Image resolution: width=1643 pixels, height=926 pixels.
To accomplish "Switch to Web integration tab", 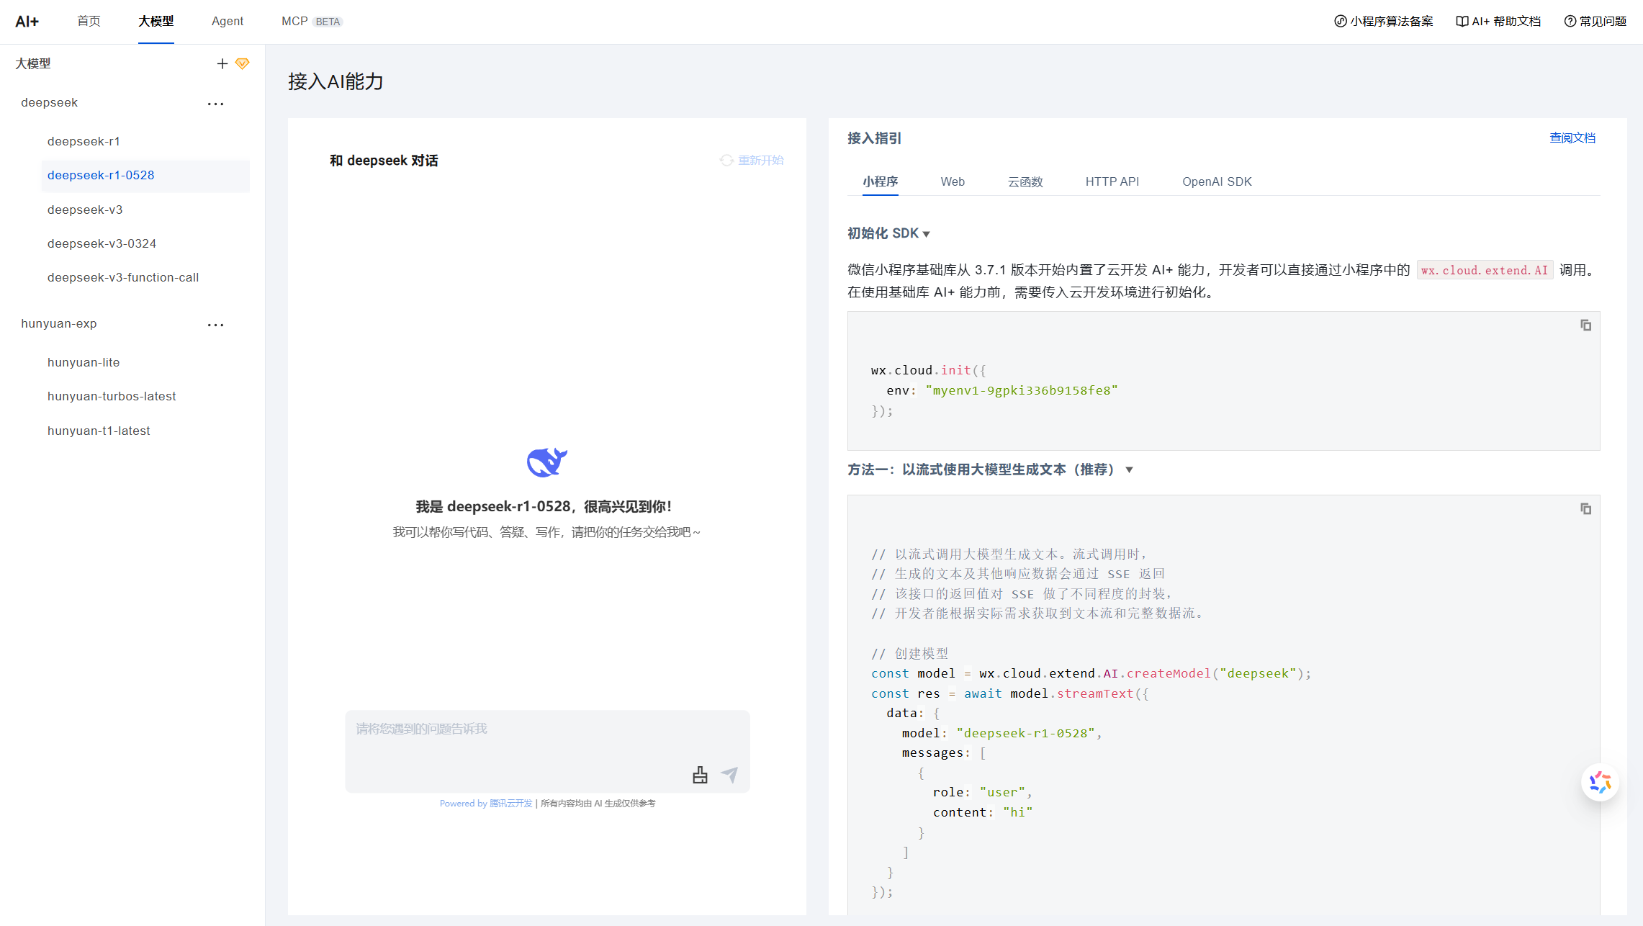I will point(953,181).
